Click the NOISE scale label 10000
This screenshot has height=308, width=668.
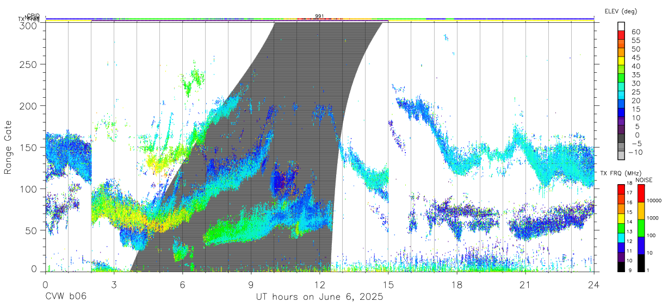coord(655,201)
